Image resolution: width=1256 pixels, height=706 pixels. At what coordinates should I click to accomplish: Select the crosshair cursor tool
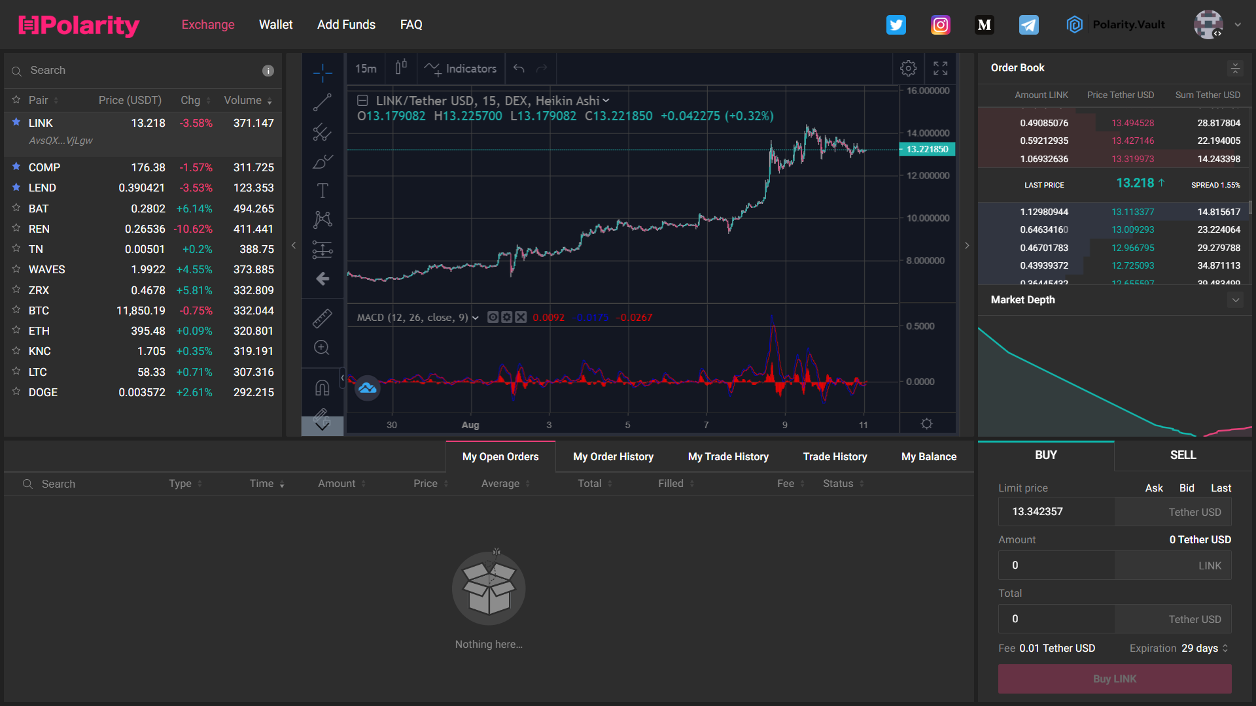click(323, 73)
